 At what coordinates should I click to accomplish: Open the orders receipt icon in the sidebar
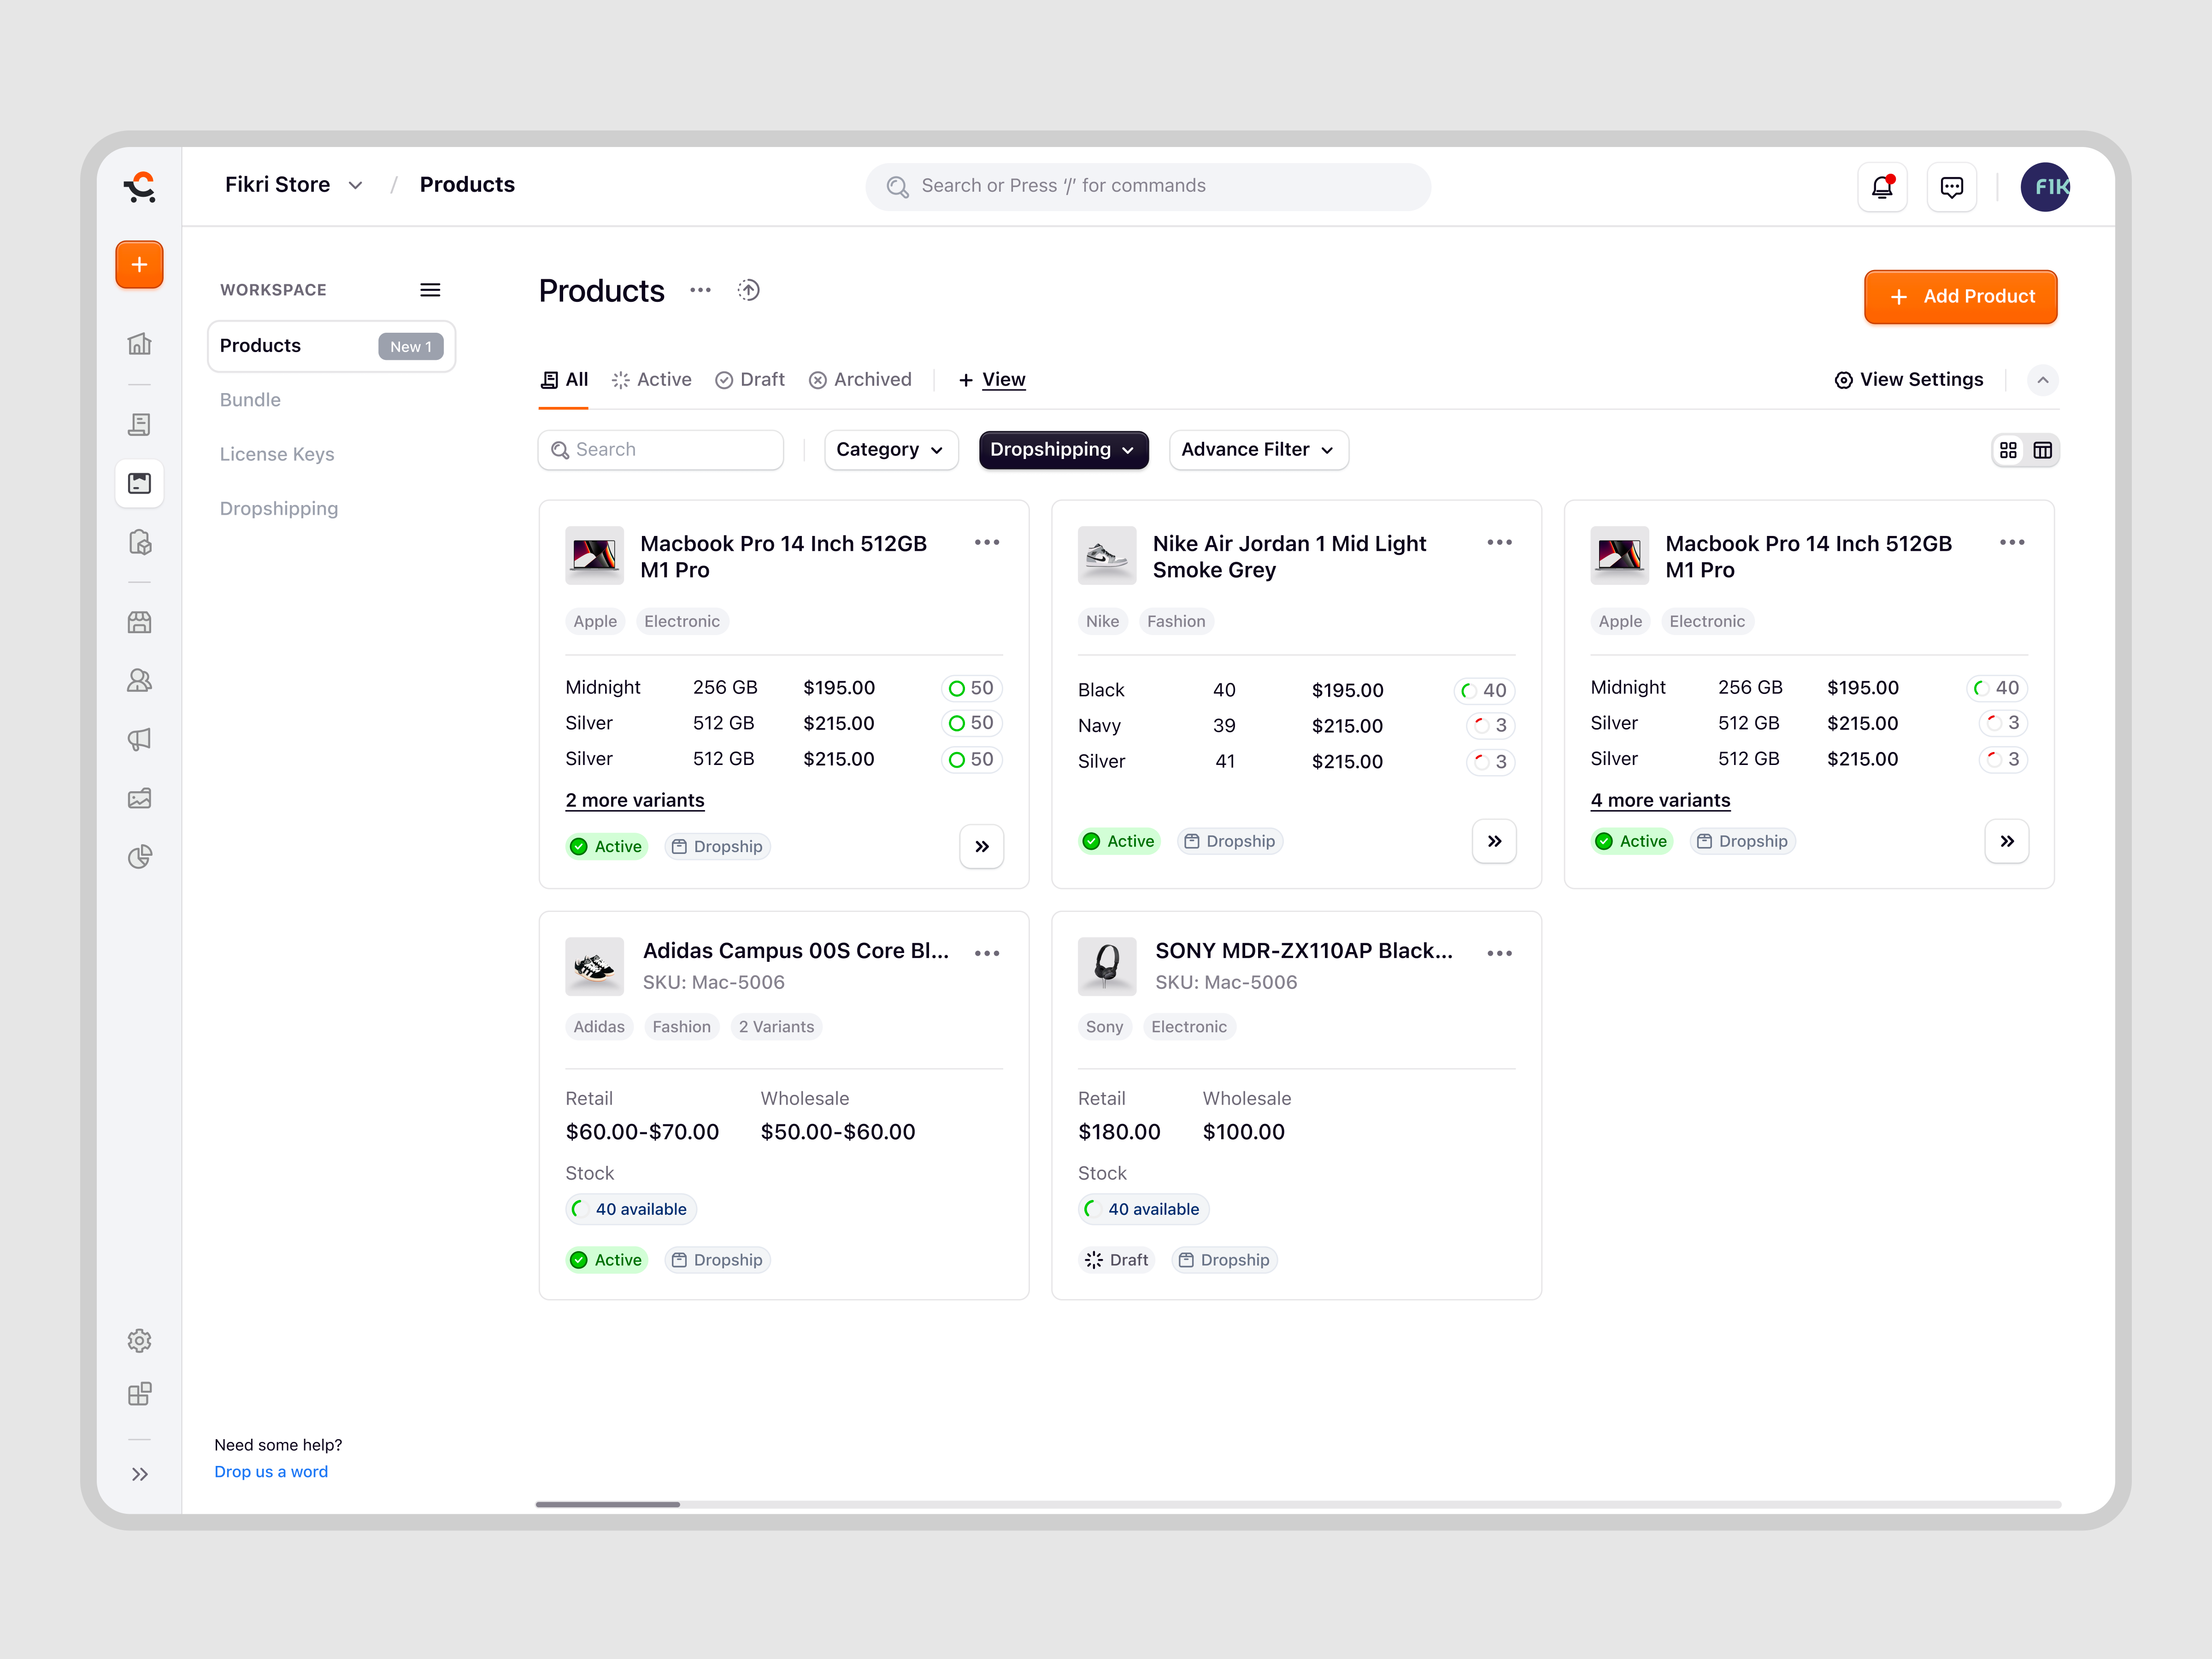tap(139, 424)
